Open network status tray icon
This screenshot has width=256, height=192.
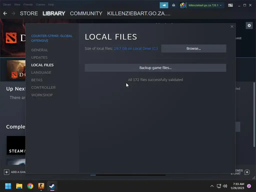click(x=219, y=186)
